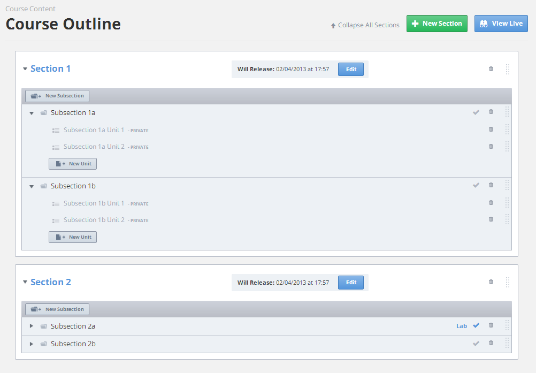This screenshot has height=373, width=536.
Task: Expand Subsection 2a
Action: click(32, 326)
